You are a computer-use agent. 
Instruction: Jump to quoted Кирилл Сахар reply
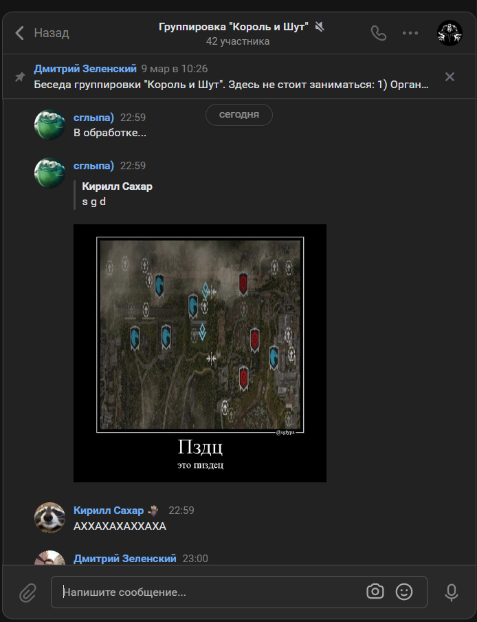pyautogui.click(x=117, y=194)
